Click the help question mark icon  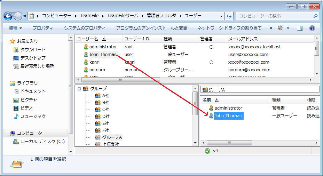pyautogui.click(x=312, y=28)
